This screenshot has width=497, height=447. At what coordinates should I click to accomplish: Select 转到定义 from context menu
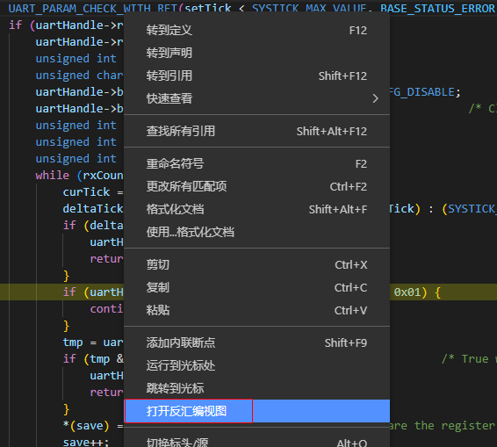click(256, 31)
